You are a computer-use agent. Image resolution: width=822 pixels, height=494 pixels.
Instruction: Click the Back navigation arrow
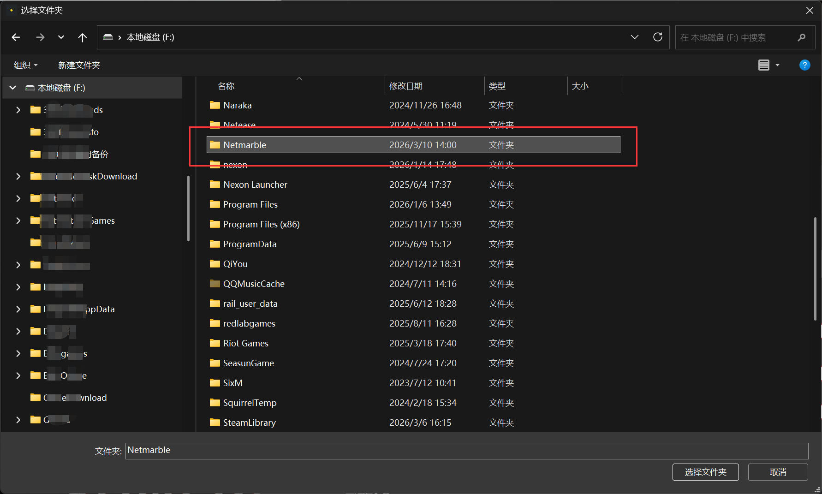tap(16, 37)
